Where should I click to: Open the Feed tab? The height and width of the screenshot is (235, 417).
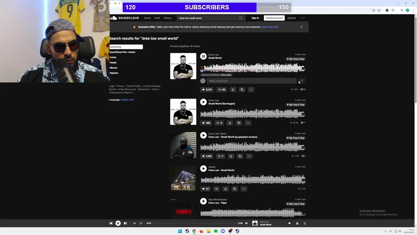[157, 18]
